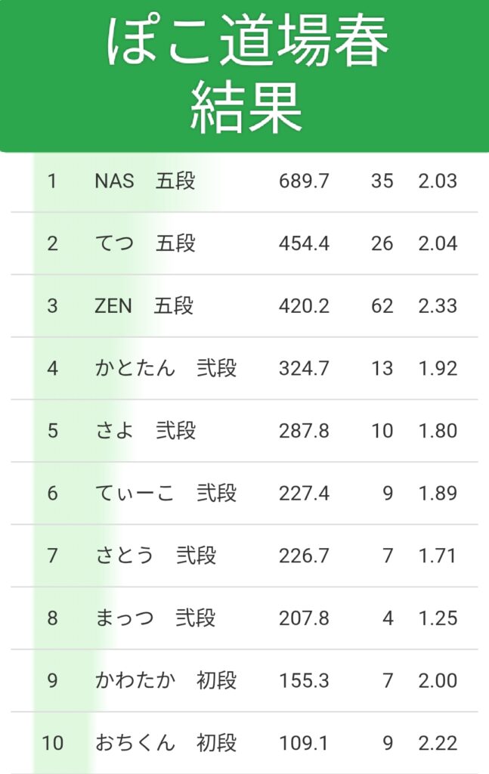
Task: Click the てつ 五段 name entry
Action: click(x=144, y=243)
